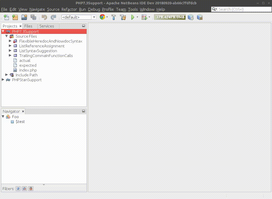Collapse the Foo class node in Navigator
Viewport: 272px width, 199px height.
pyautogui.click(x=3, y=117)
